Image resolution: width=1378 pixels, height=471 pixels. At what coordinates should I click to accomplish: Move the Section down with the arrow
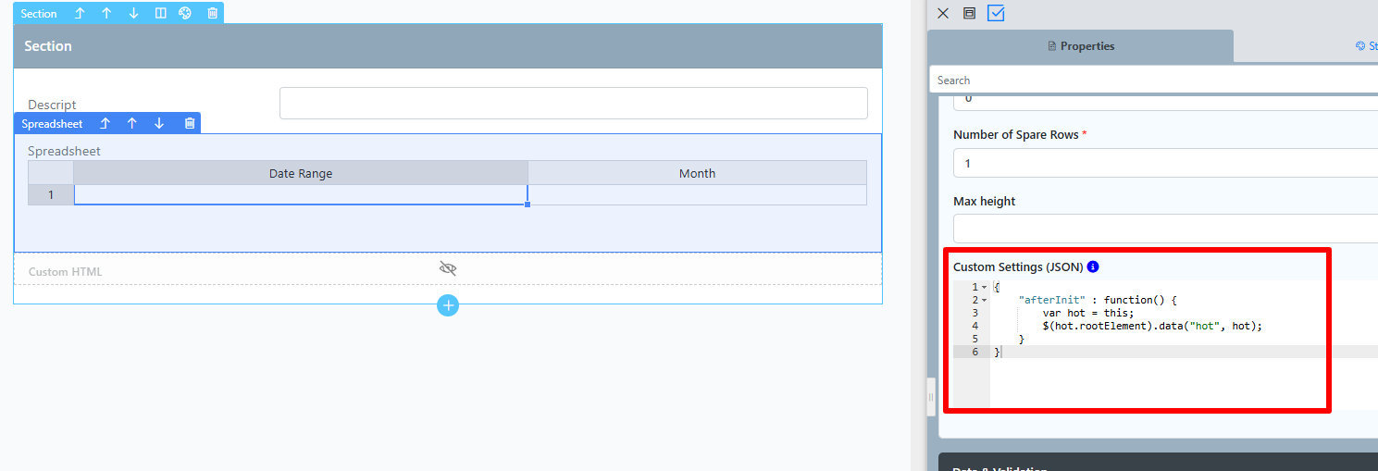point(133,14)
